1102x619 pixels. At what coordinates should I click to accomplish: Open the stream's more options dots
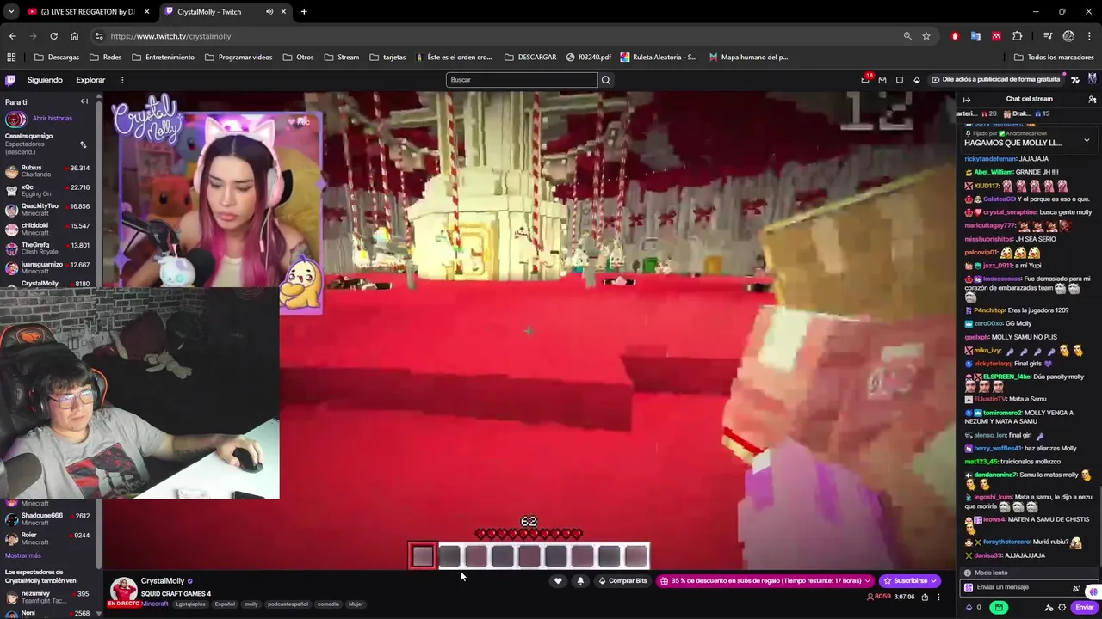pos(938,597)
